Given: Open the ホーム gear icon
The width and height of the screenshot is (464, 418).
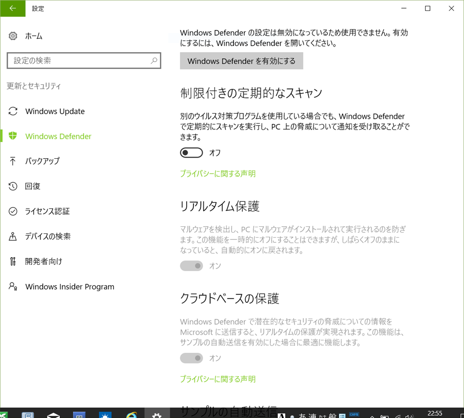Looking at the screenshot, I should (13, 36).
